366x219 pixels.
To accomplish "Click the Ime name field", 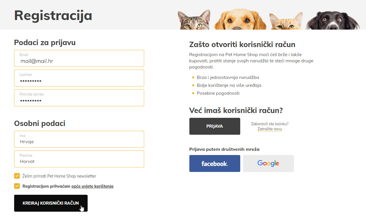I will click(79, 139).
